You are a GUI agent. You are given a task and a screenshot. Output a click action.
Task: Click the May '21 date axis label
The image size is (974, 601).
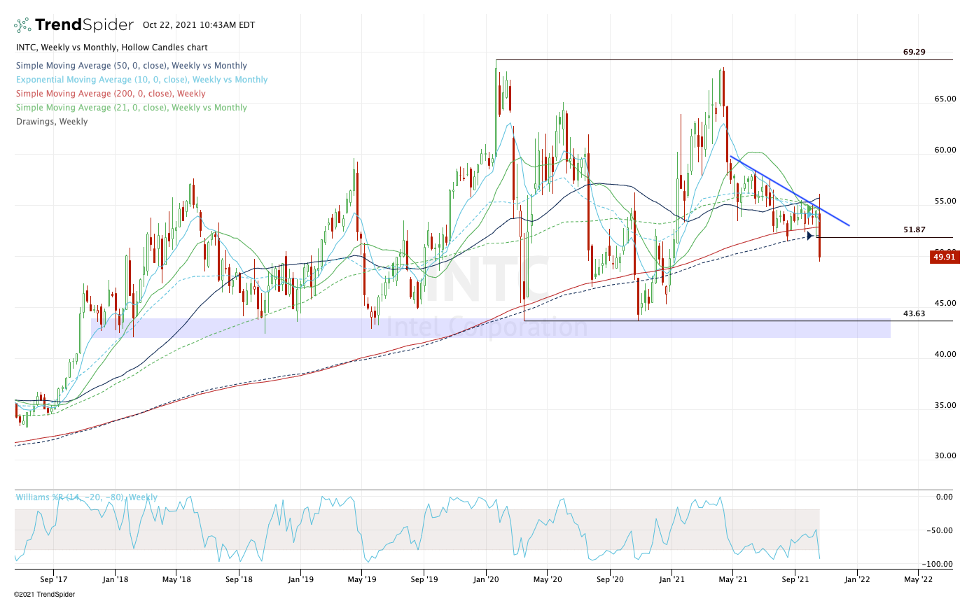coord(732,579)
